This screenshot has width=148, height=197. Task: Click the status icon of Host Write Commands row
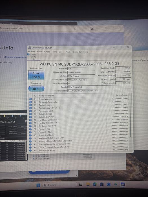30,123
